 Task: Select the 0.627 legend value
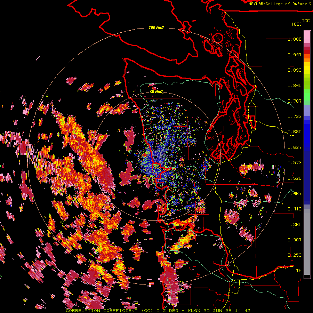(295, 147)
